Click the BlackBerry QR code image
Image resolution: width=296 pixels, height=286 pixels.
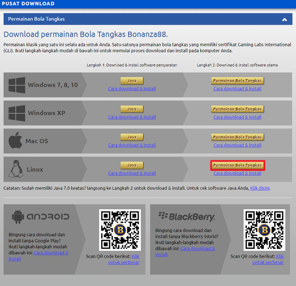[x=264, y=230]
